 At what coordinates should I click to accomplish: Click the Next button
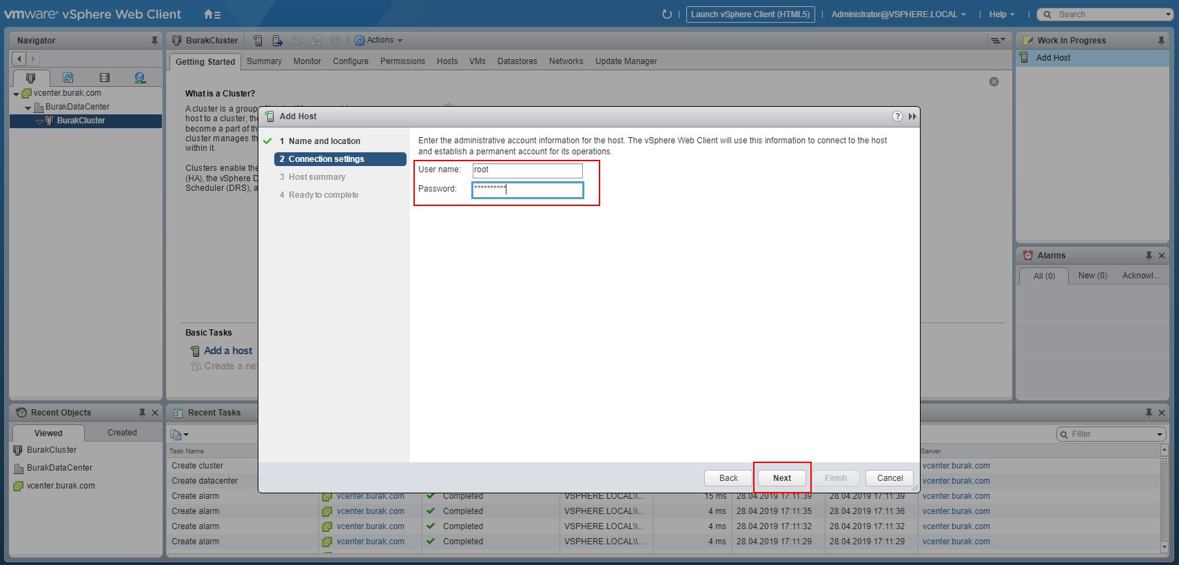point(782,478)
